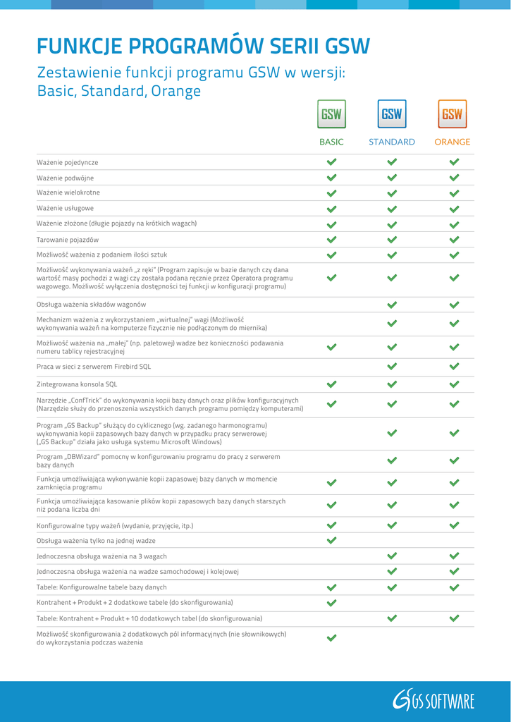Click Standard checkmark for Jednoczesna obsługa ważenia na 3 wagach
Viewport: 511px width, 722px height.
[x=393, y=556]
